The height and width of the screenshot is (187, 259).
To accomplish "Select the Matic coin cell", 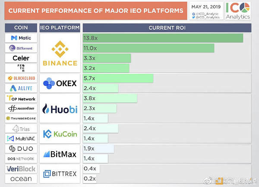I will click(21, 38).
